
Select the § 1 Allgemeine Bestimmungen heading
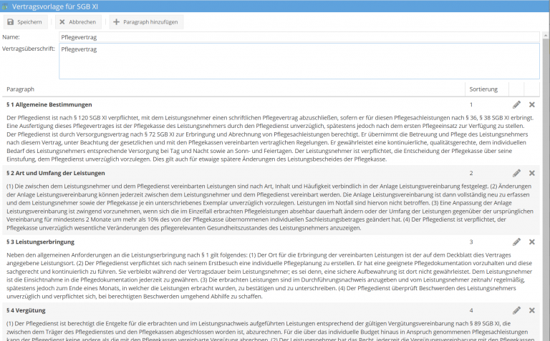coord(49,105)
